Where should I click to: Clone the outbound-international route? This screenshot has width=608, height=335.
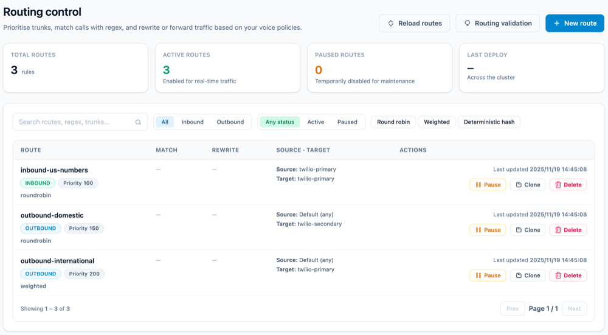[x=528, y=275]
